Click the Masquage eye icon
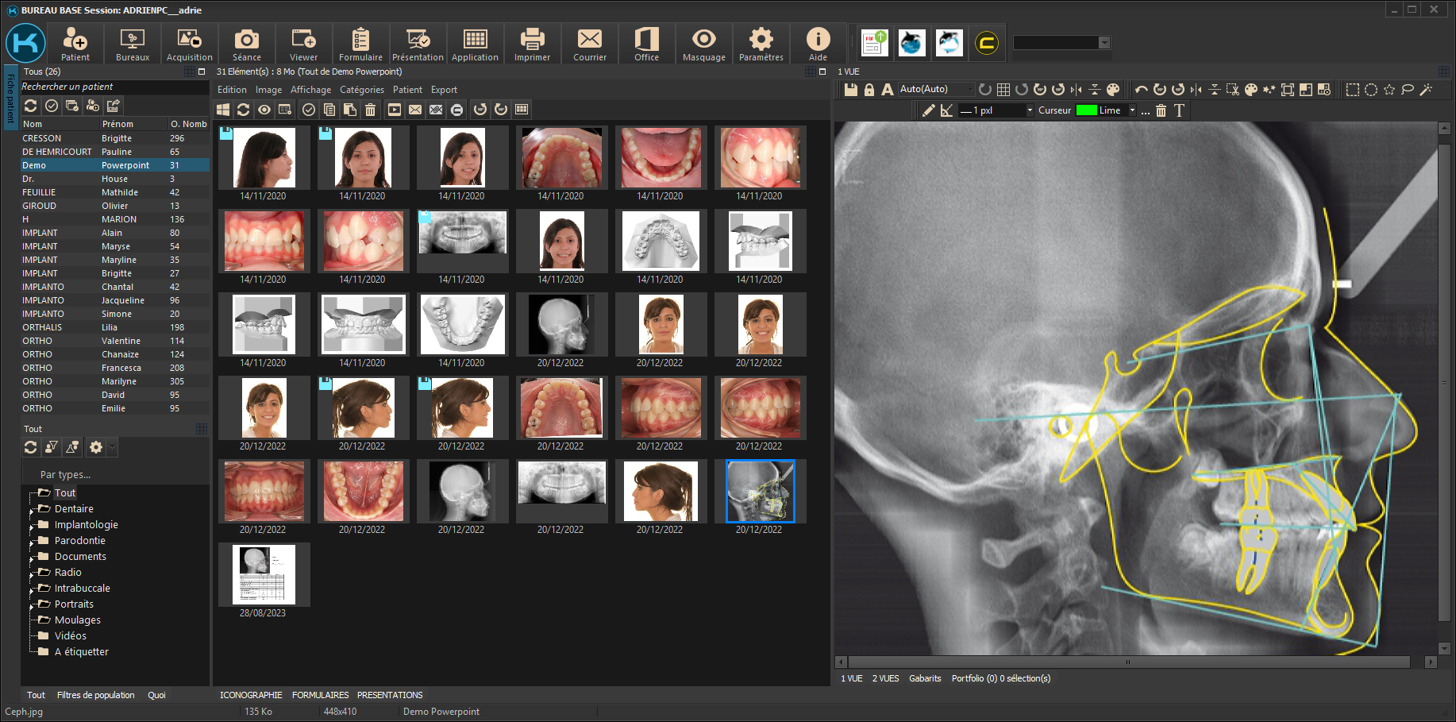This screenshot has height=722, width=1456. (703, 44)
